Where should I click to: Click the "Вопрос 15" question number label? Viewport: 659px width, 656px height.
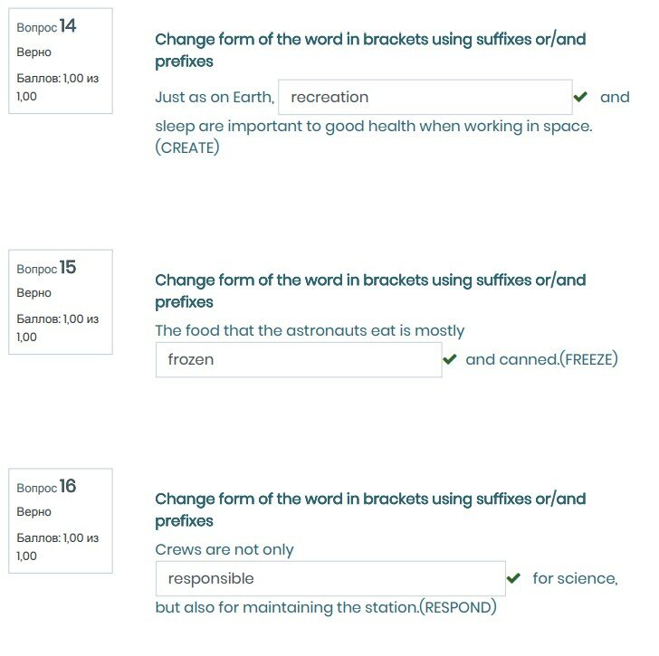(x=47, y=268)
